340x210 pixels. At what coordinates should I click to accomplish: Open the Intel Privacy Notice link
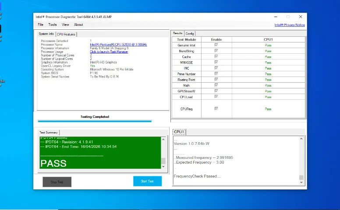click(290, 25)
